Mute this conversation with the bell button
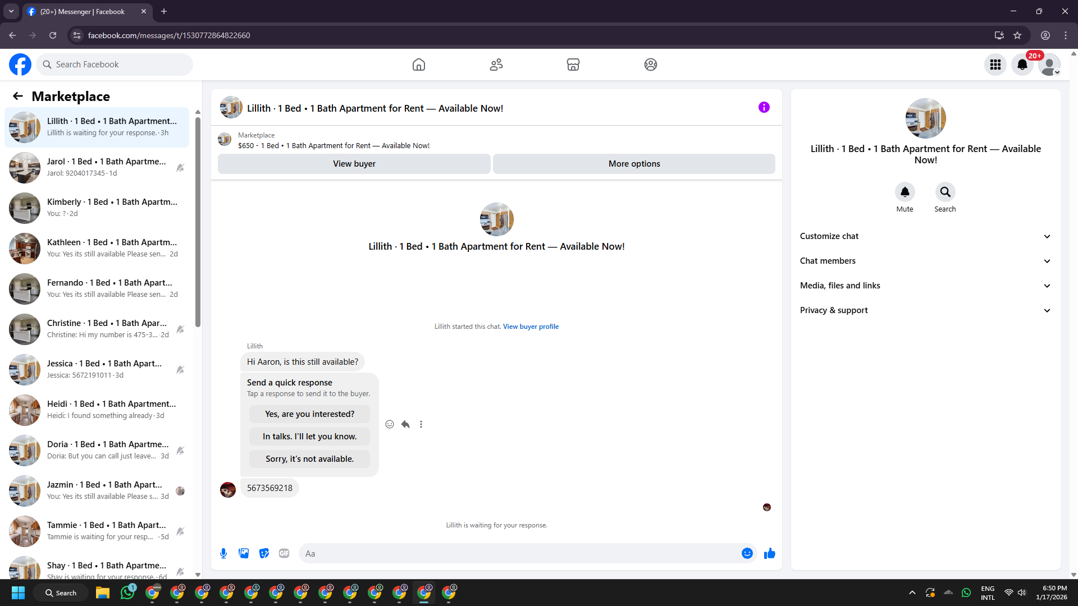 [x=905, y=192]
